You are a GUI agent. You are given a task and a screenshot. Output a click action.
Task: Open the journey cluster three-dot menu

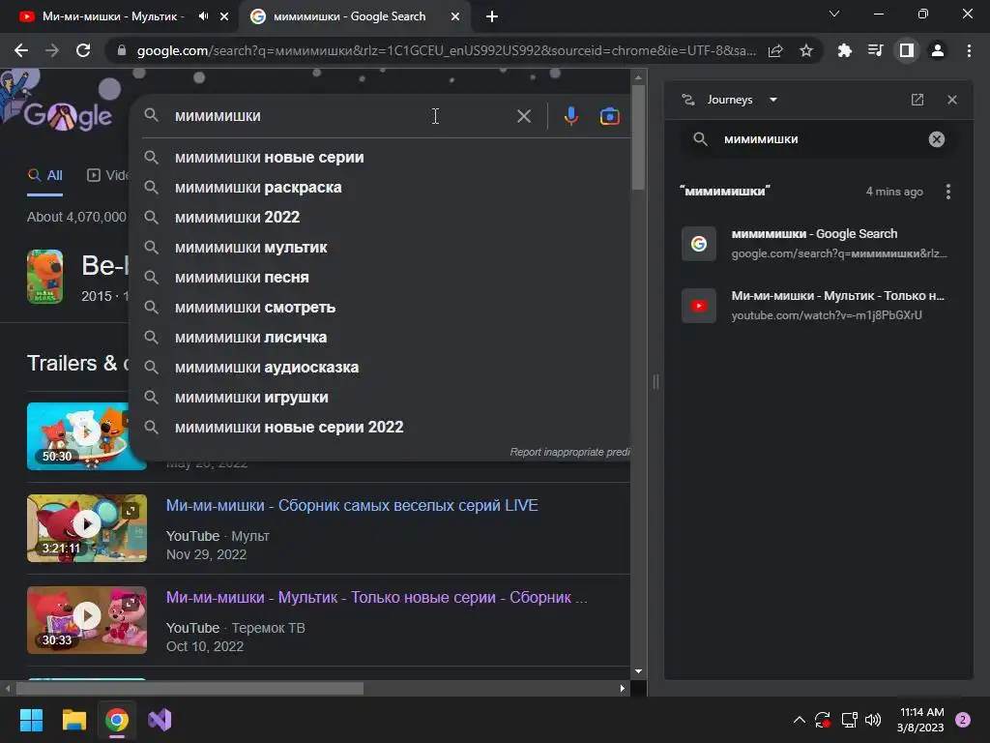point(947,192)
